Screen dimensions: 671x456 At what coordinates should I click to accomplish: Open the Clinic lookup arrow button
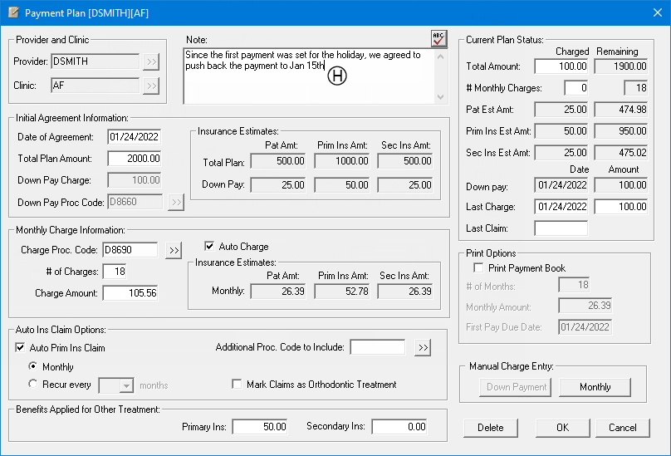pyautogui.click(x=150, y=86)
